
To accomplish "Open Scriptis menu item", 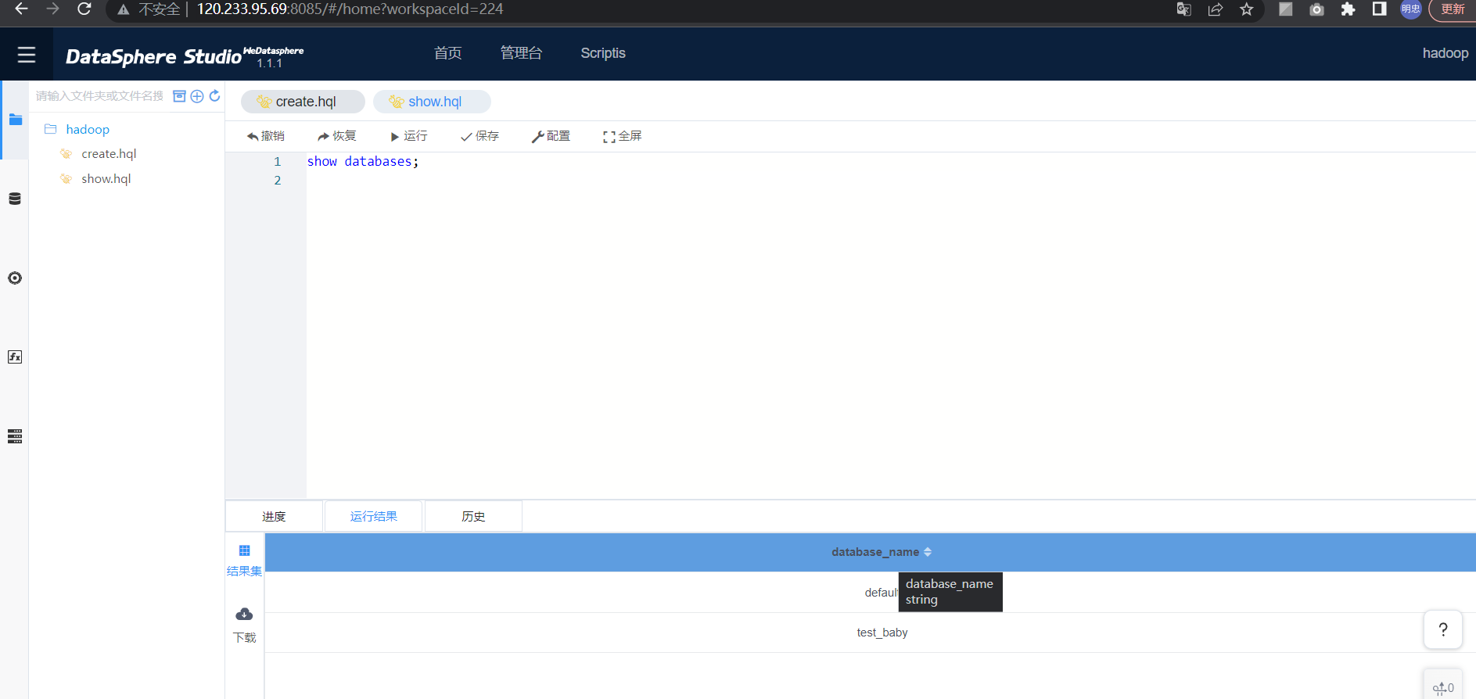I will tap(603, 53).
